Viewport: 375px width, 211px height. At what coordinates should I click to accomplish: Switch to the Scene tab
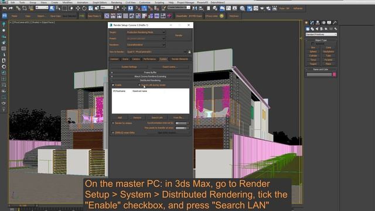click(x=125, y=59)
